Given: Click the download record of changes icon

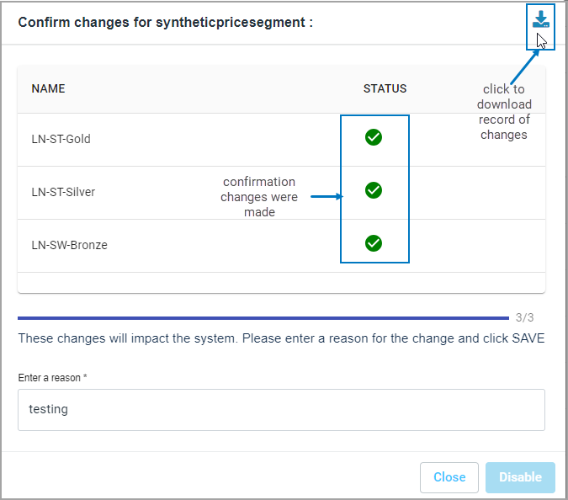Looking at the screenshot, I should tap(540, 20).
